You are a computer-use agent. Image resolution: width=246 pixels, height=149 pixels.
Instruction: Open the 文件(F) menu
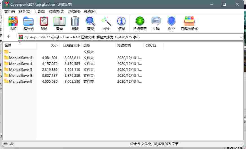[x=10, y=12]
